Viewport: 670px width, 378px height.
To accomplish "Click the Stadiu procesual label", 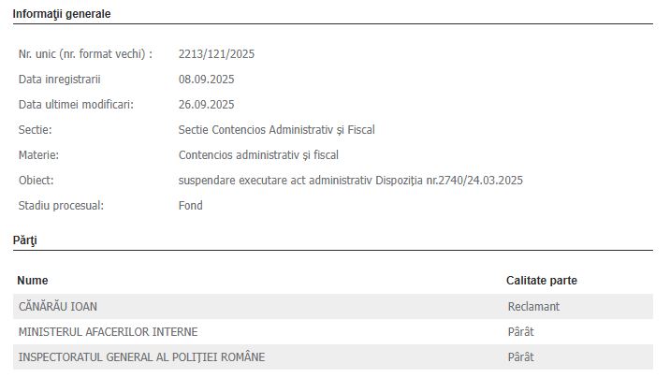I will (61, 206).
